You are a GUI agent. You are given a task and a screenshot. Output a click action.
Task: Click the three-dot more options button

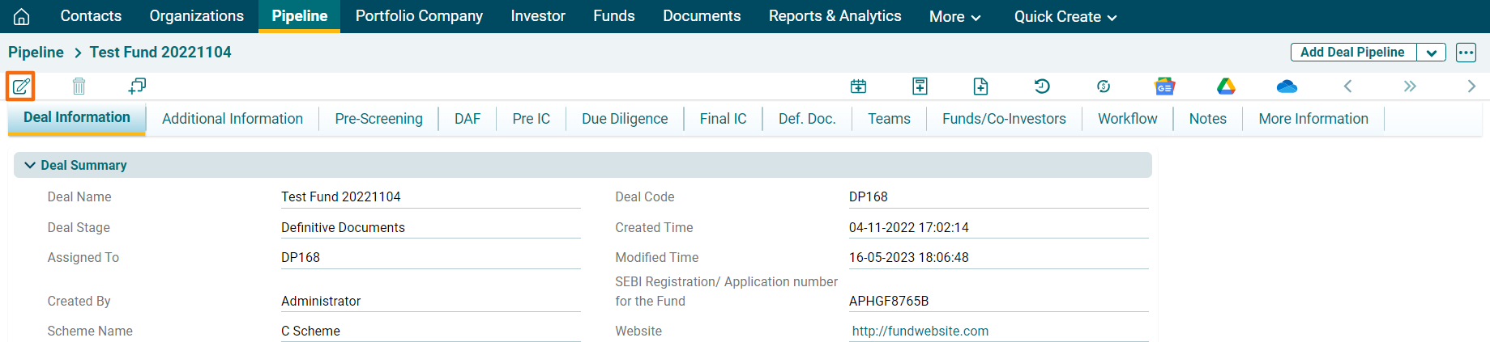[x=1466, y=53]
